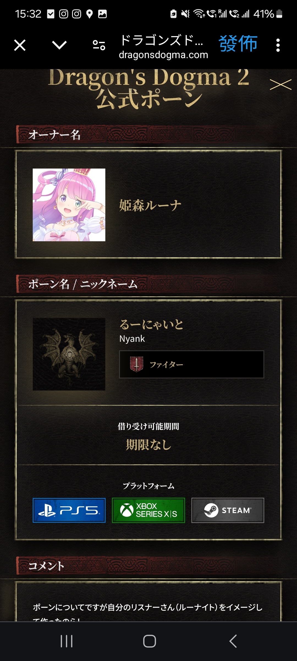Tap the コメント section header
Image resolution: width=297 pixels, height=661 pixels.
[46, 566]
